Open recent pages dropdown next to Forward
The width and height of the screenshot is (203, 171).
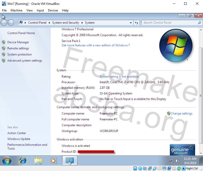point(16,23)
